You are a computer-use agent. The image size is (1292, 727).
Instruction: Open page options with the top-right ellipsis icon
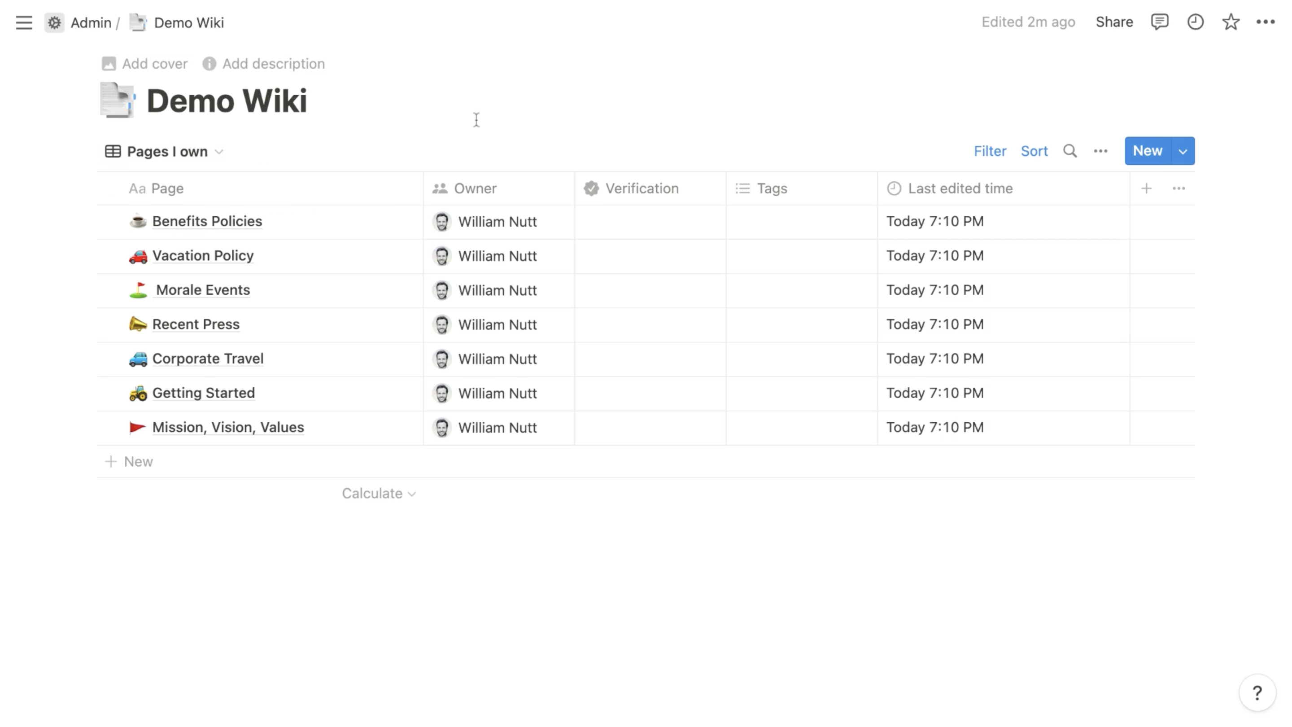click(1266, 22)
